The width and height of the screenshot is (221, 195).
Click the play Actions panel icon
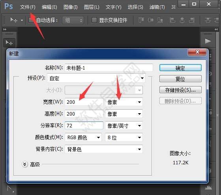coord(208,41)
